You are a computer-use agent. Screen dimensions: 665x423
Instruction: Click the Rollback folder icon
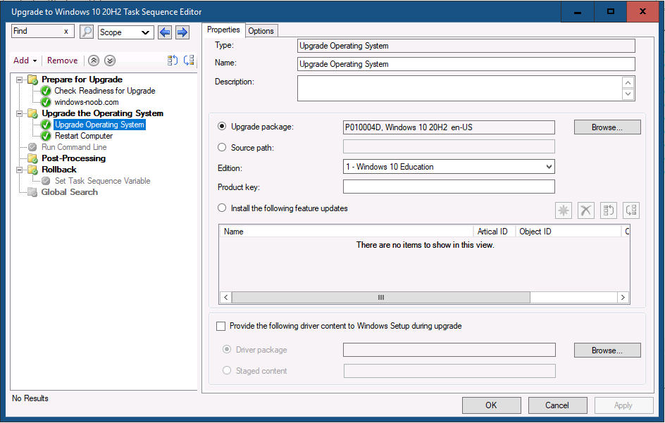tap(32, 170)
